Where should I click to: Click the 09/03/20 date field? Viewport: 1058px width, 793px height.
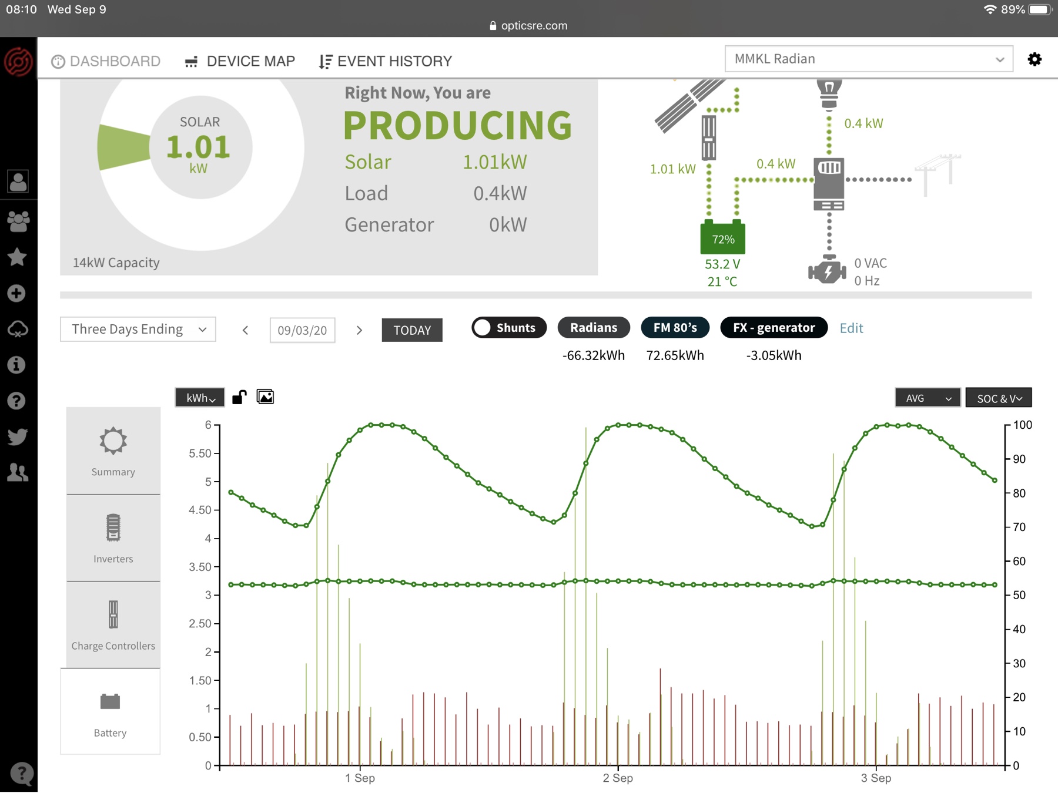tap(302, 330)
